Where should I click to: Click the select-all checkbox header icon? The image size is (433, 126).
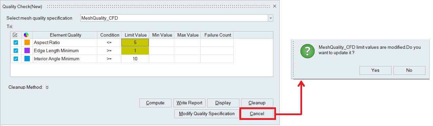click(x=15, y=35)
